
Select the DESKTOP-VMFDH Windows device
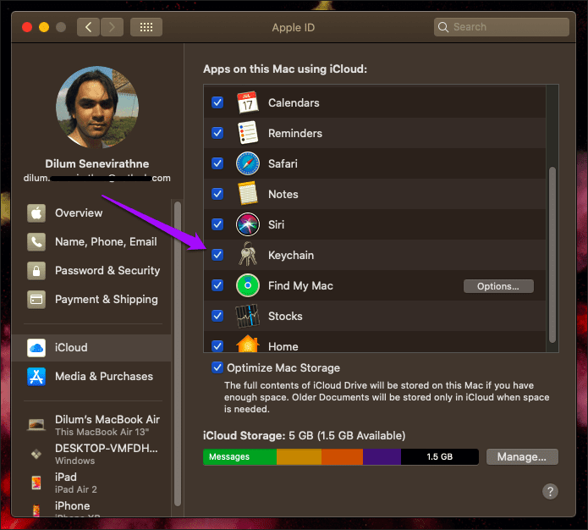click(x=92, y=454)
